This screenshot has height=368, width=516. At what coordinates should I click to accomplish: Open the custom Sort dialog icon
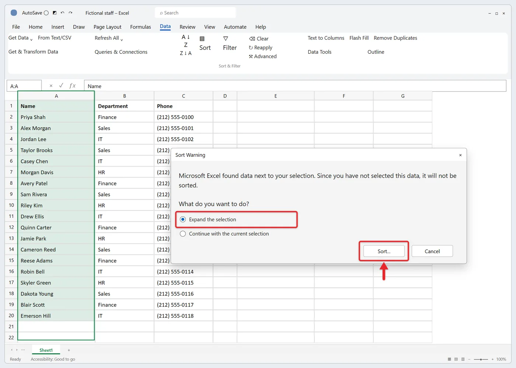coord(202,39)
